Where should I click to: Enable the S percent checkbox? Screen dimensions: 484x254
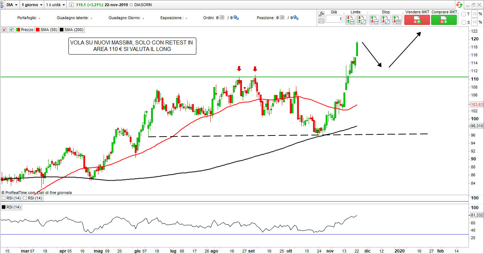pos(464,22)
